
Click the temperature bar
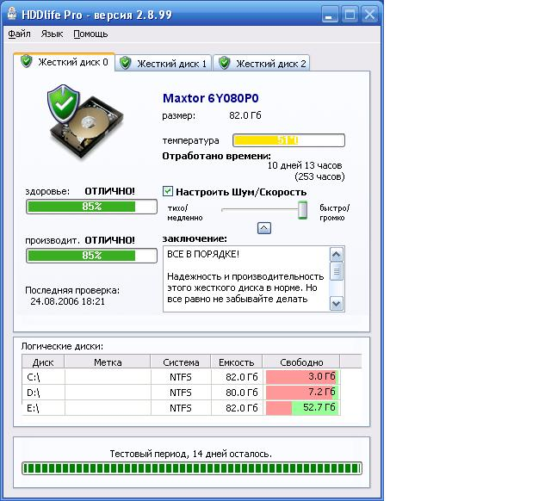(288, 140)
